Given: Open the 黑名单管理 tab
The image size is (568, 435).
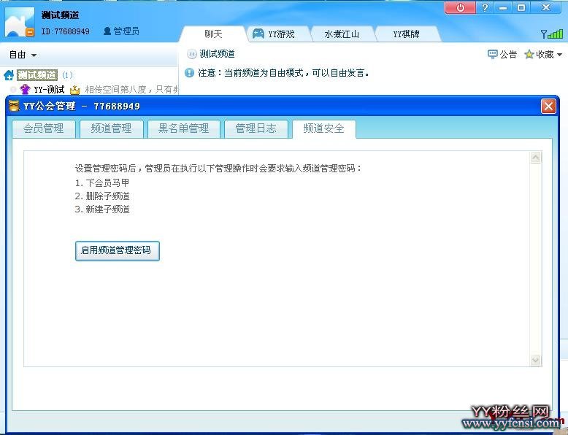Looking at the screenshot, I should [184, 128].
